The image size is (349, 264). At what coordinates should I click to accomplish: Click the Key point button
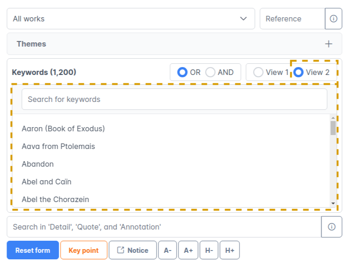[83, 250]
